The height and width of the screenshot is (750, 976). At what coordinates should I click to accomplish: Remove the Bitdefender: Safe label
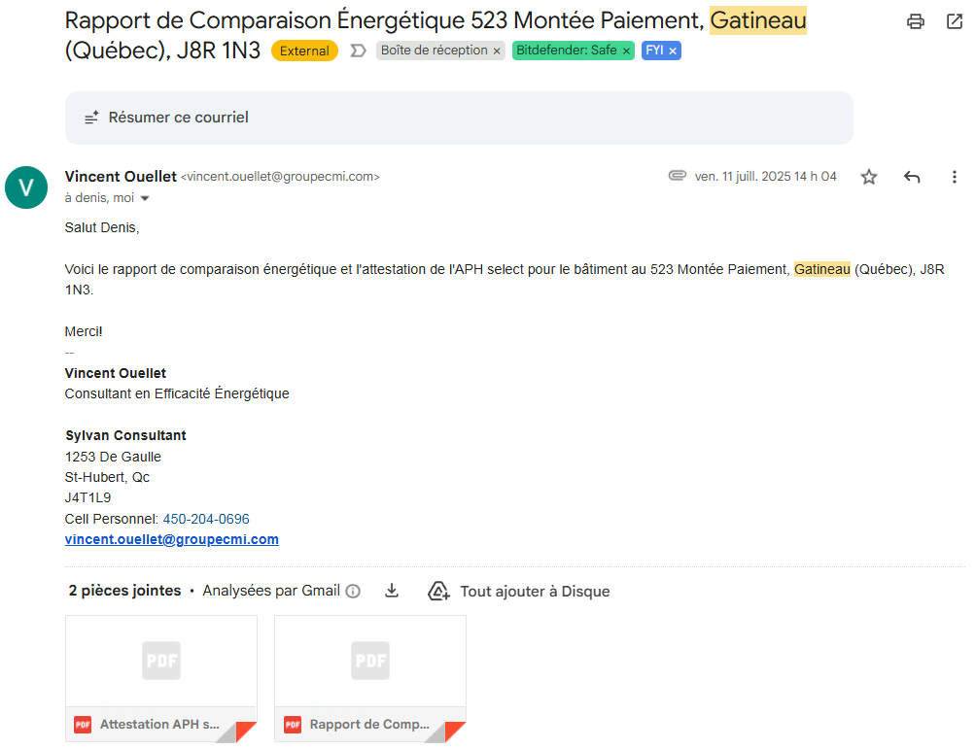pyautogui.click(x=626, y=51)
